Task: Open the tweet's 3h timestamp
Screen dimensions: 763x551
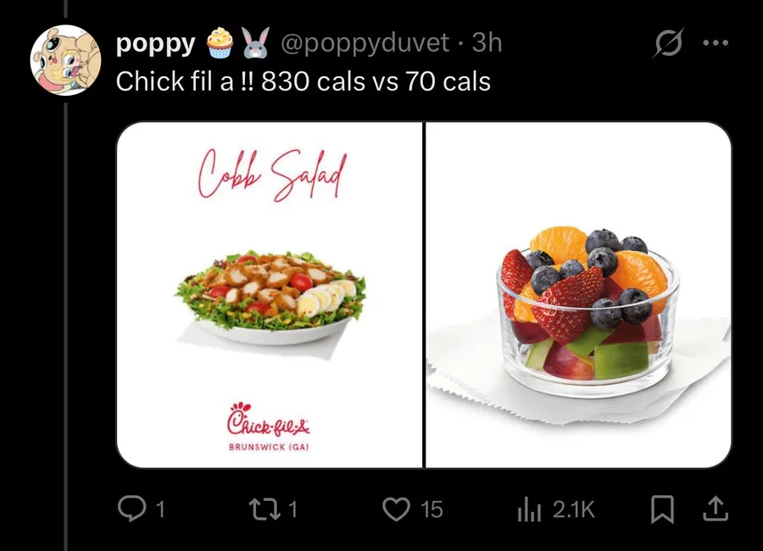Action: pyautogui.click(x=487, y=42)
